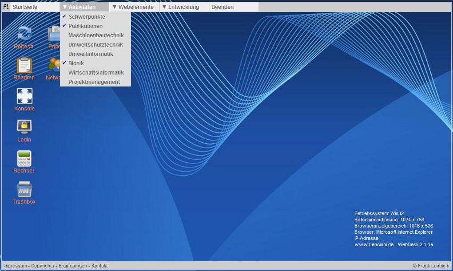
Task: Launch the Rechner calculator icon
Action: pyautogui.click(x=24, y=158)
